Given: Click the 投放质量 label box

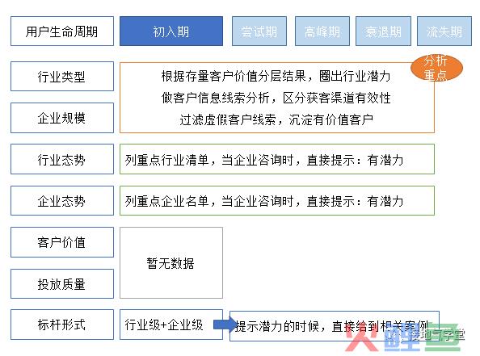Looking at the screenshot, I should 62,284.
